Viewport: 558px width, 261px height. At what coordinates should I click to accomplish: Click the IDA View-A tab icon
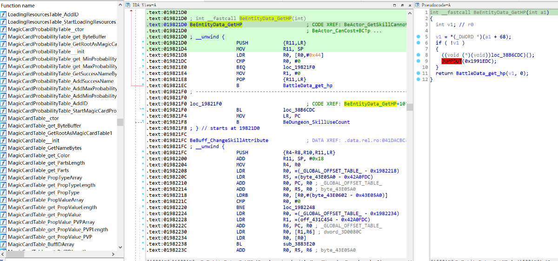coord(128,4)
